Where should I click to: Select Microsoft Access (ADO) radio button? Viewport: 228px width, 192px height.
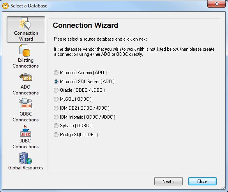[x=56, y=73]
